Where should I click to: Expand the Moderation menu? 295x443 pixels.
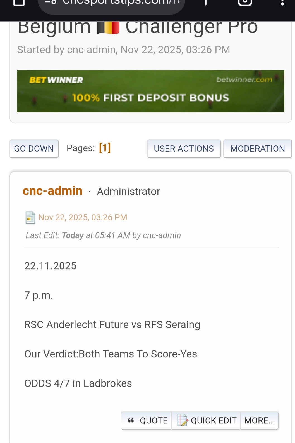[x=257, y=149]
